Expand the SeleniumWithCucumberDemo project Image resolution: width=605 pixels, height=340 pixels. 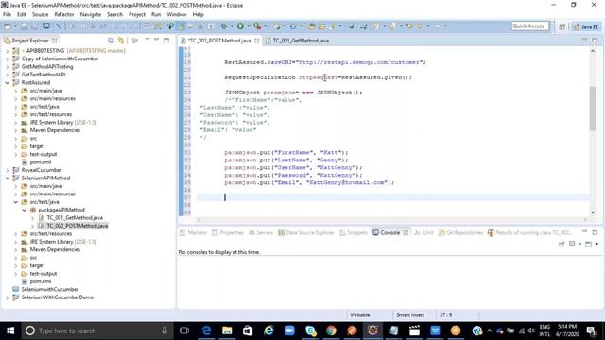click(7, 297)
